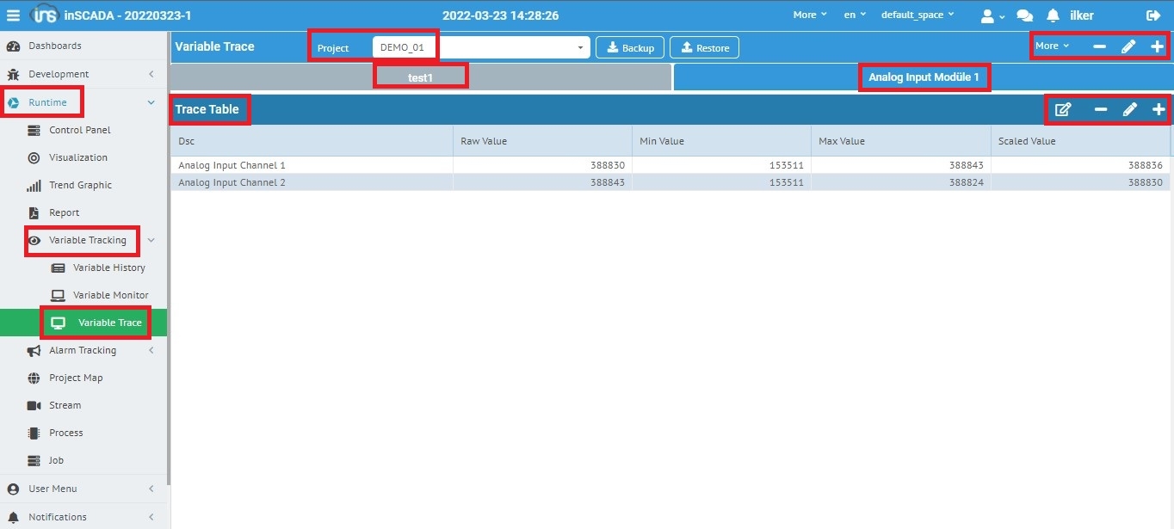Open Variable Monitor in the sidebar
This screenshot has width=1174, height=529.
(x=110, y=295)
